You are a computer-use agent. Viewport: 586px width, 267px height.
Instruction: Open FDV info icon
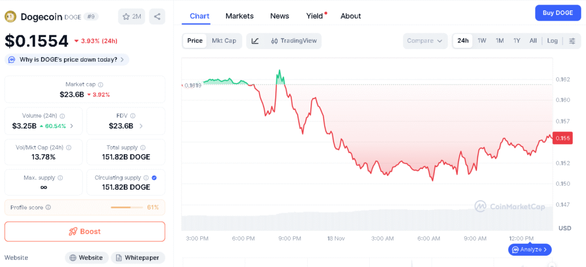click(x=133, y=116)
